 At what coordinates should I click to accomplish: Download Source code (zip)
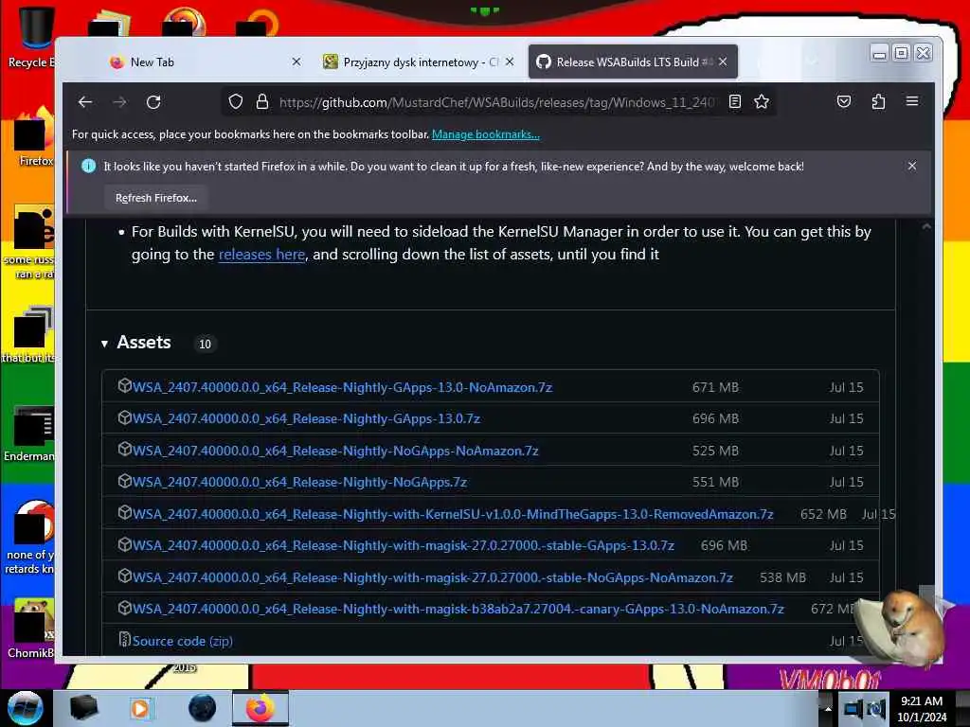coord(183,641)
